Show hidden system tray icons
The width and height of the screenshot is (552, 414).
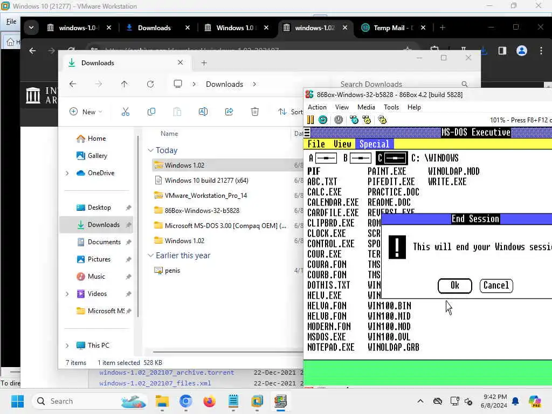point(420,401)
